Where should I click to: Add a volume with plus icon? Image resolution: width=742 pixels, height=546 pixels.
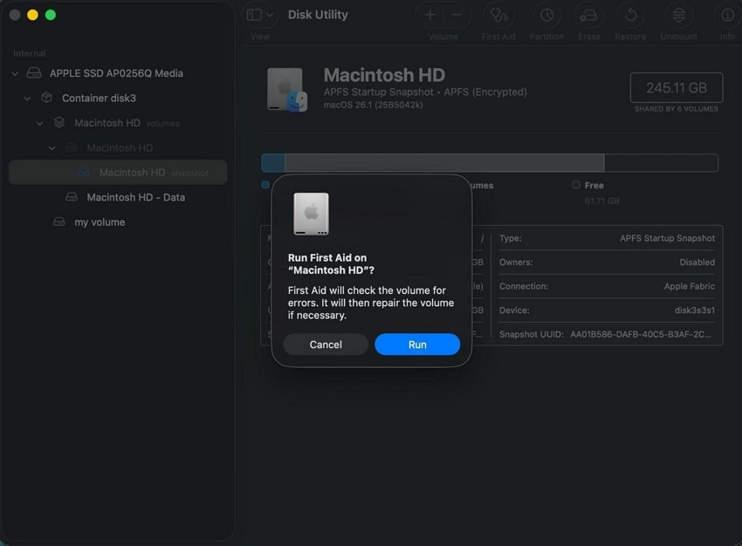[429, 15]
